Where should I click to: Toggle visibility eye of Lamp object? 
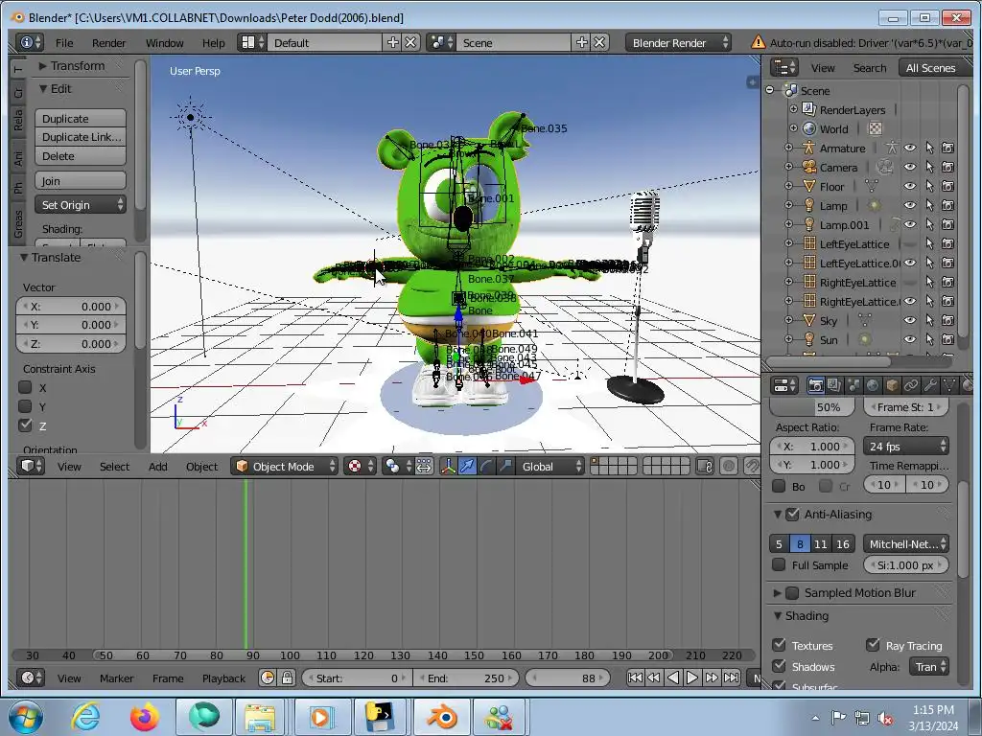910,205
